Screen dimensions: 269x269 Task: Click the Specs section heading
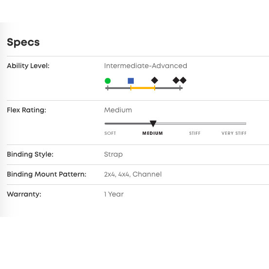[23, 42]
